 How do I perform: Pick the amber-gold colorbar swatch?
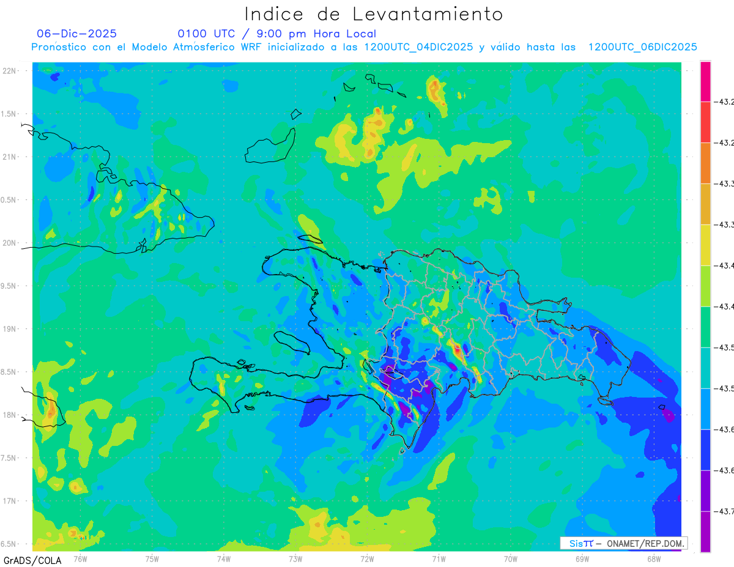click(705, 204)
